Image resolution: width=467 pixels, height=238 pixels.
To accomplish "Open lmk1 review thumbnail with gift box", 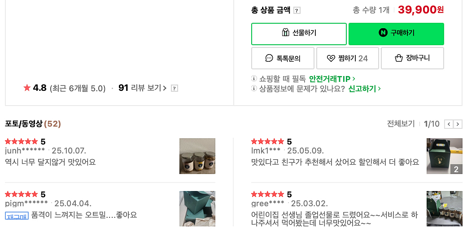I will pyautogui.click(x=444, y=156).
